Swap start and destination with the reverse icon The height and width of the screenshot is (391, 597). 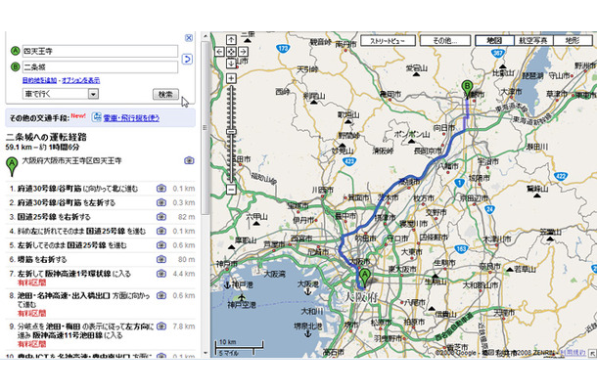click(x=187, y=59)
